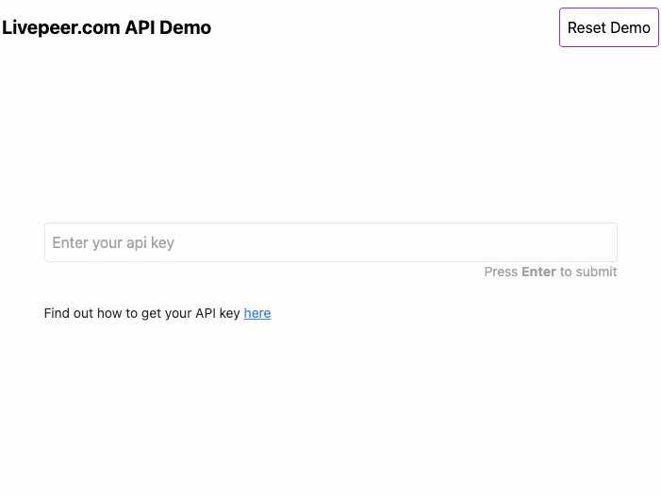Click the underlined 'here' text
661x496 pixels.
(257, 313)
